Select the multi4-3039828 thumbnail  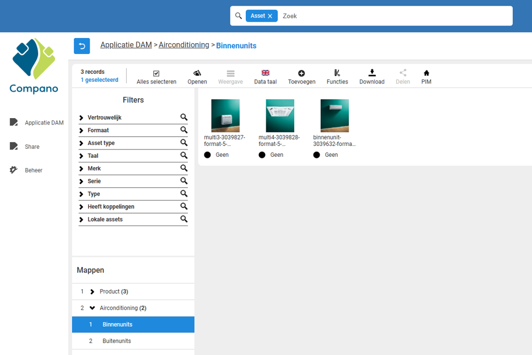click(280, 116)
